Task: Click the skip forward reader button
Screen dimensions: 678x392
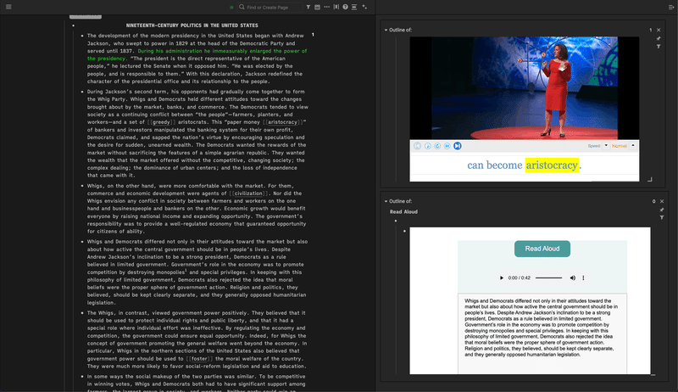Action: click(x=457, y=146)
